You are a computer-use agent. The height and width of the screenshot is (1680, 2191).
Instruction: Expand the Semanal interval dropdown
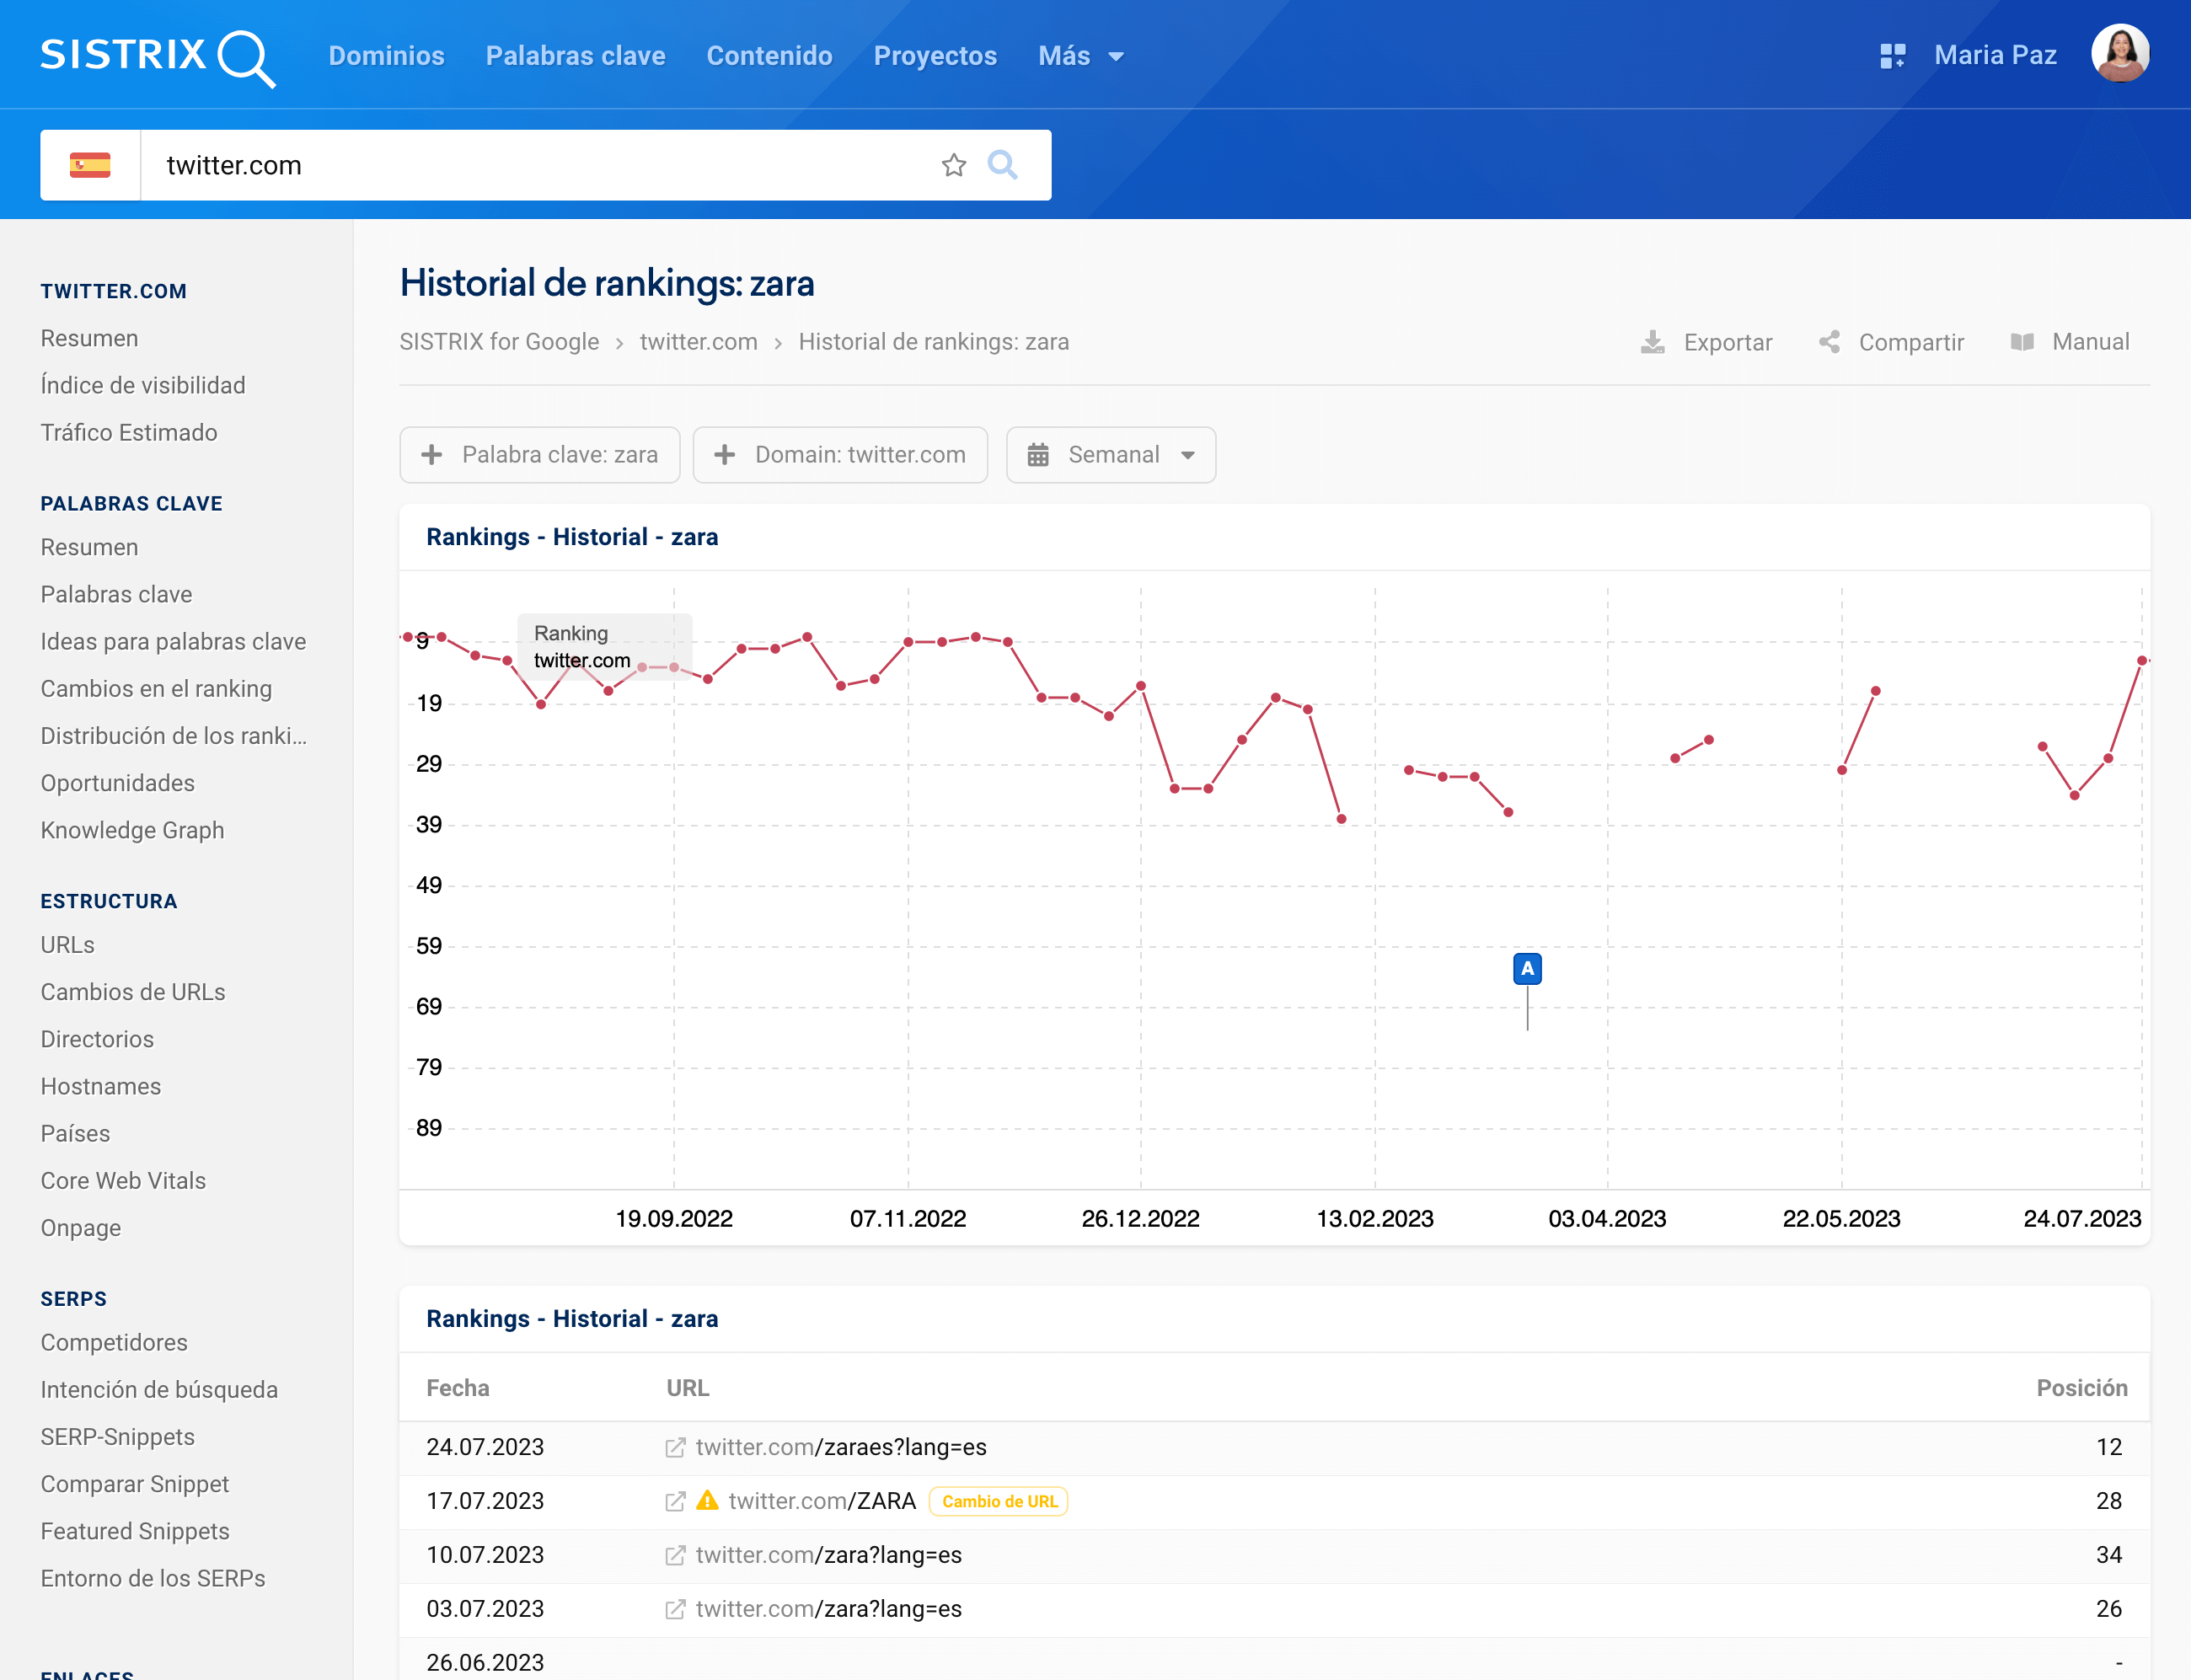tap(1111, 455)
